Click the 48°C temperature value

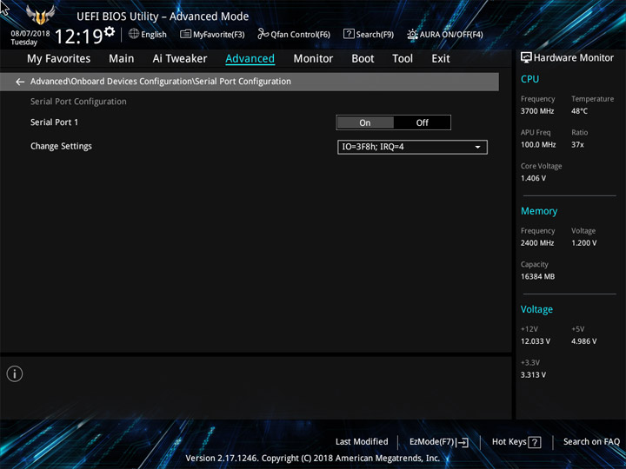(579, 111)
